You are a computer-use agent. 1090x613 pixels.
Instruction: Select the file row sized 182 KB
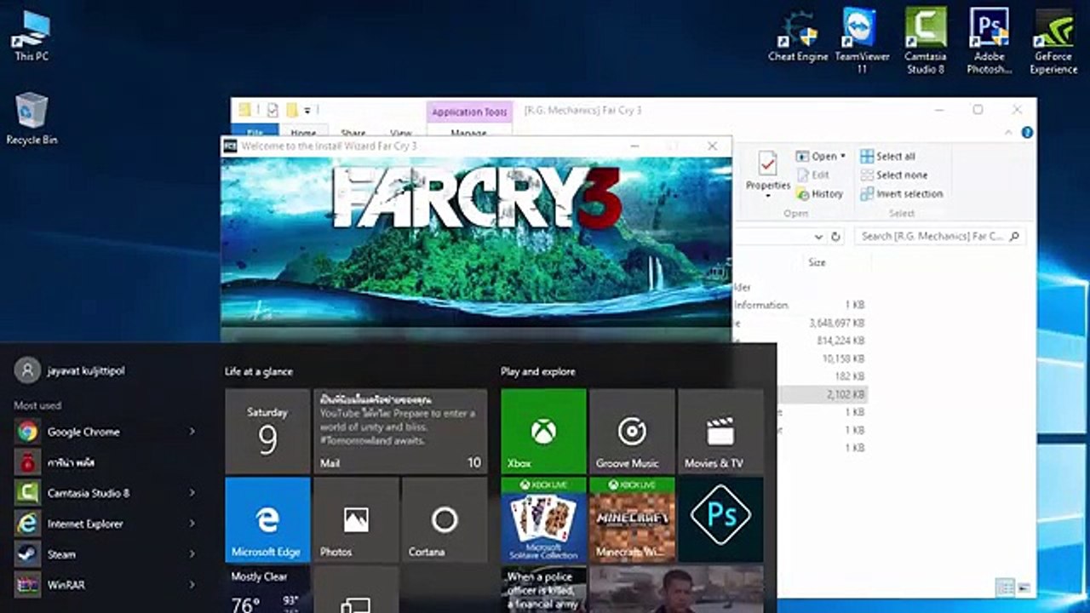tap(800, 376)
